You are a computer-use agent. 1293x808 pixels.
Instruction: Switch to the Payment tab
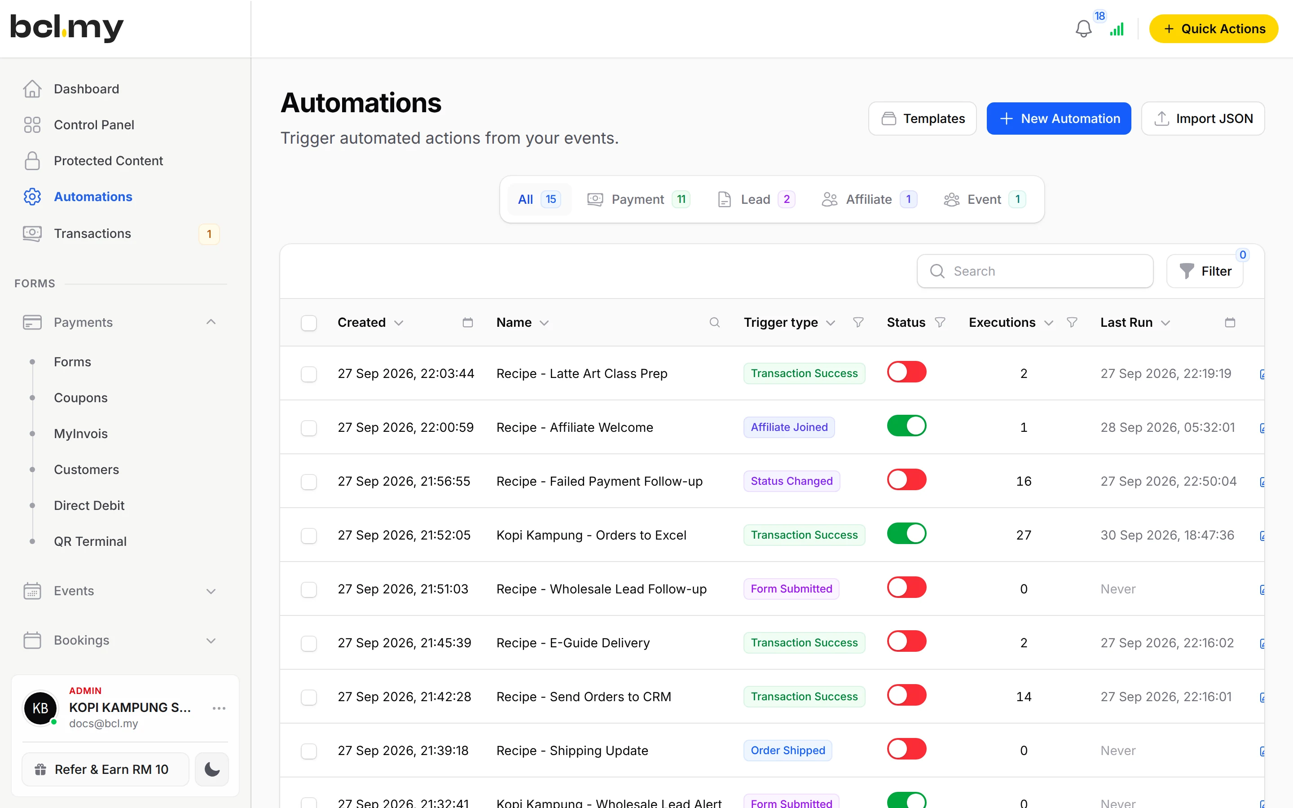coord(639,199)
